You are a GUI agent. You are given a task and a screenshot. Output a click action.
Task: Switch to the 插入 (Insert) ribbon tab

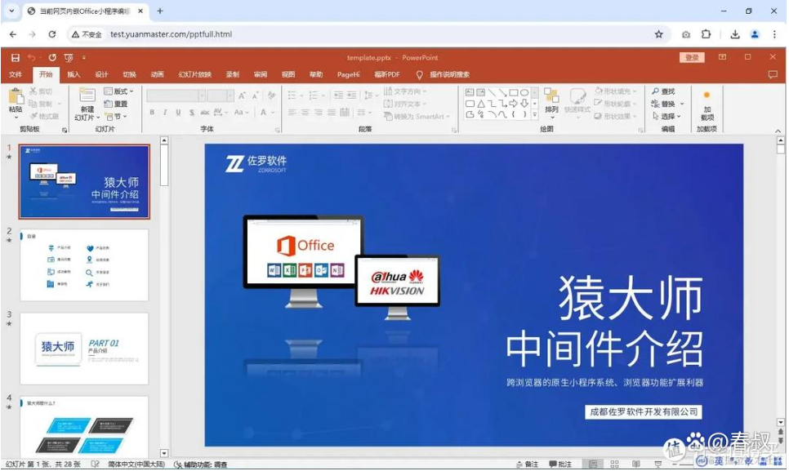[x=74, y=73]
